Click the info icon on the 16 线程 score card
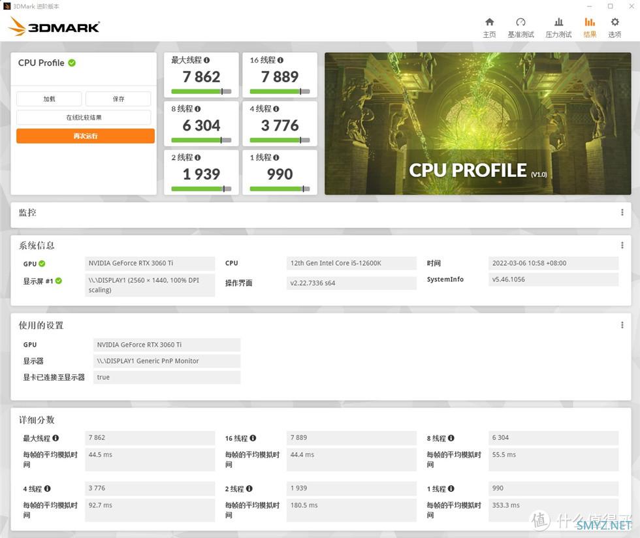This screenshot has height=538, width=640. click(x=280, y=60)
